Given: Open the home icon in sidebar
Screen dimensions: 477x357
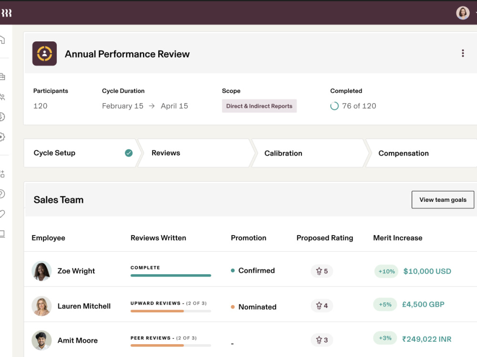Looking at the screenshot, I should pyautogui.click(x=2, y=40).
